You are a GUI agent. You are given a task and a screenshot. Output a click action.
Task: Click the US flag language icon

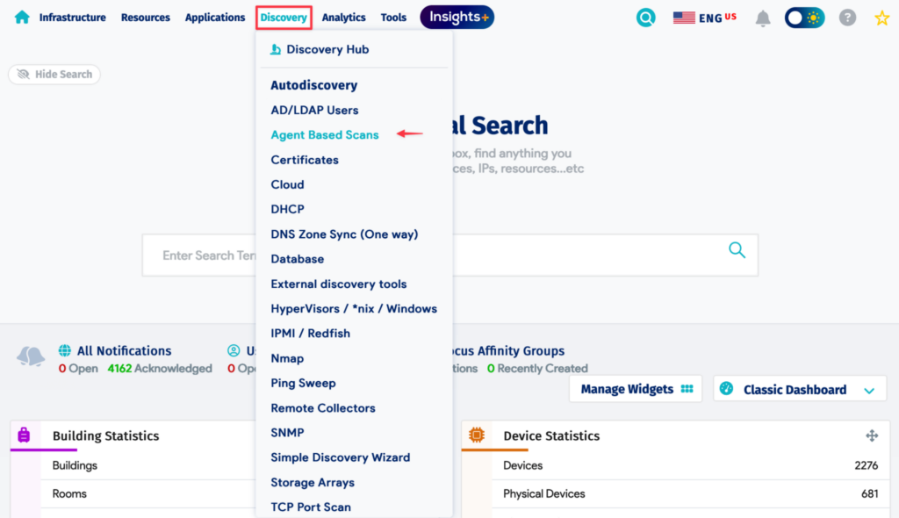point(684,18)
